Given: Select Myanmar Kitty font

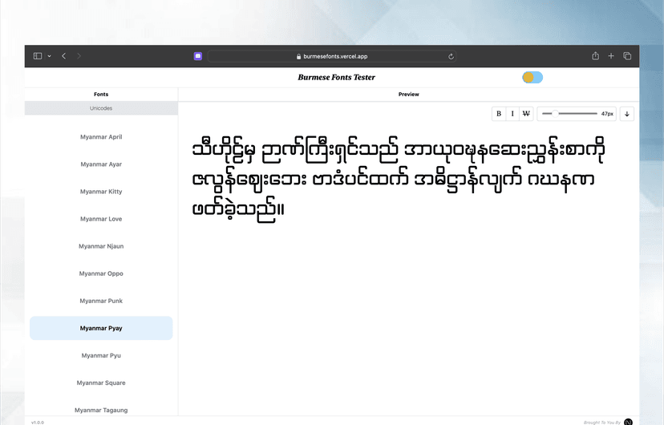Looking at the screenshot, I should 101,192.
